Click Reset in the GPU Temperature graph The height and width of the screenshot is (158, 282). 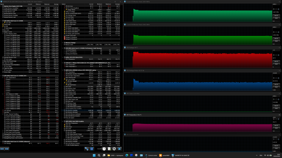click(276, 128)
